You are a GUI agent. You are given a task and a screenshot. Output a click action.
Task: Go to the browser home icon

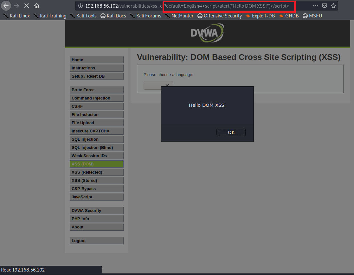point(37,6)
